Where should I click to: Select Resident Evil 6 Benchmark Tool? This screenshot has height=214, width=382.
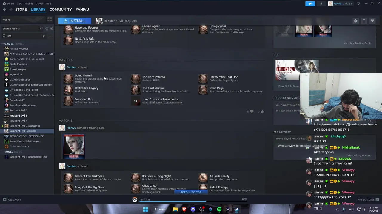click(x=28, y=157)
